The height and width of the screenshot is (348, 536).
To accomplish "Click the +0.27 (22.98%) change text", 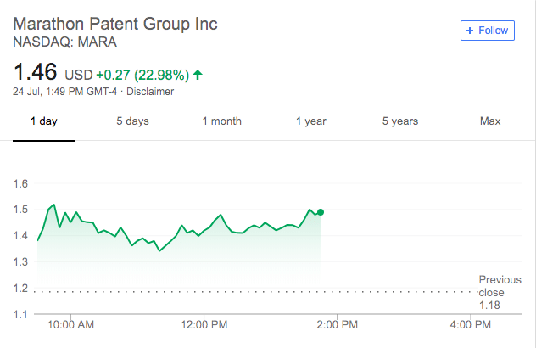I will 142,75.
